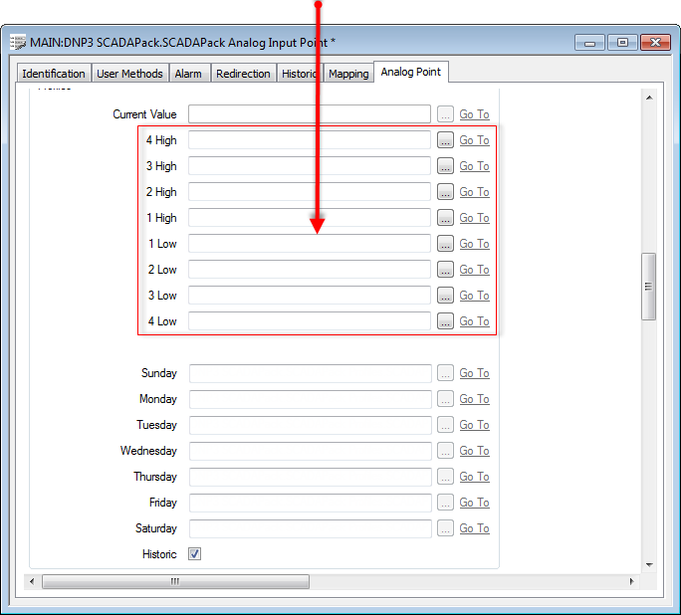This screenshot has height=615, width=681.
Task: Click the vertical scrollbar thumb
Action: 648,286
